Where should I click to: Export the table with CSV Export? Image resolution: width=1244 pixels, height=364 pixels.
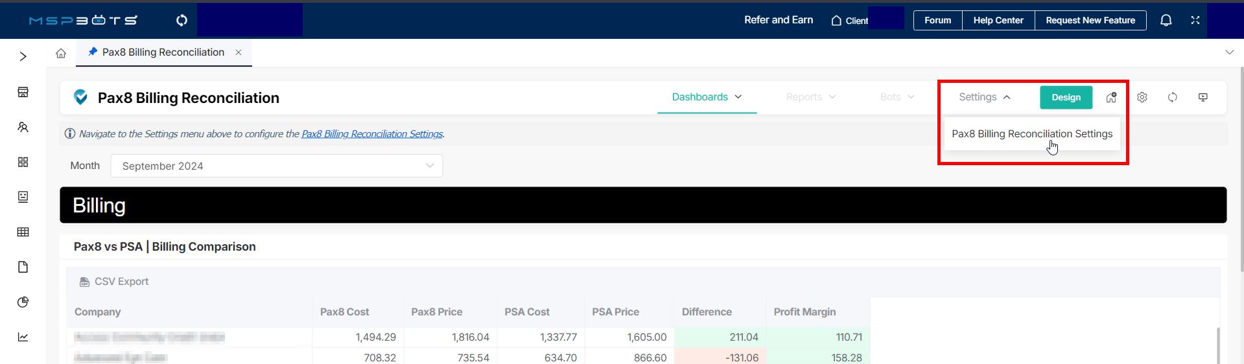coord(114,282)
